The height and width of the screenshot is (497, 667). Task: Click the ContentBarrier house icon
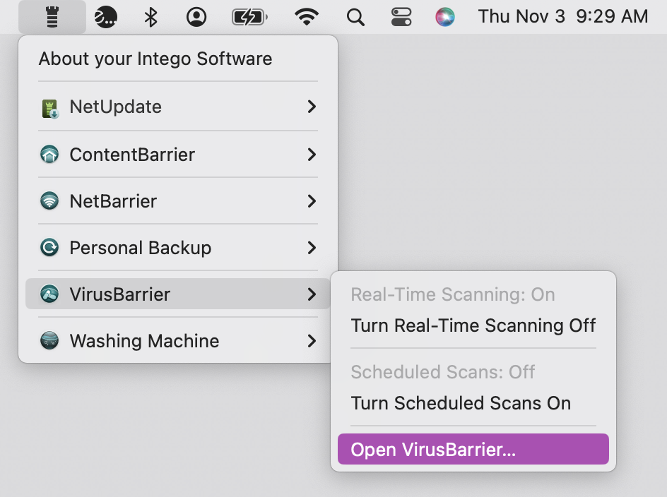(49, 155)
